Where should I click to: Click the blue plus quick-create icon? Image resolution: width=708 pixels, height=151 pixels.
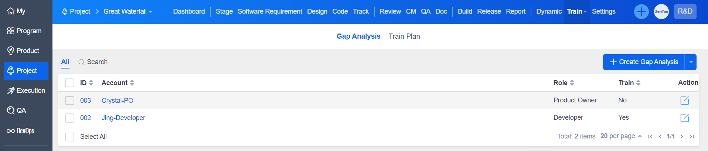[641, 12]
